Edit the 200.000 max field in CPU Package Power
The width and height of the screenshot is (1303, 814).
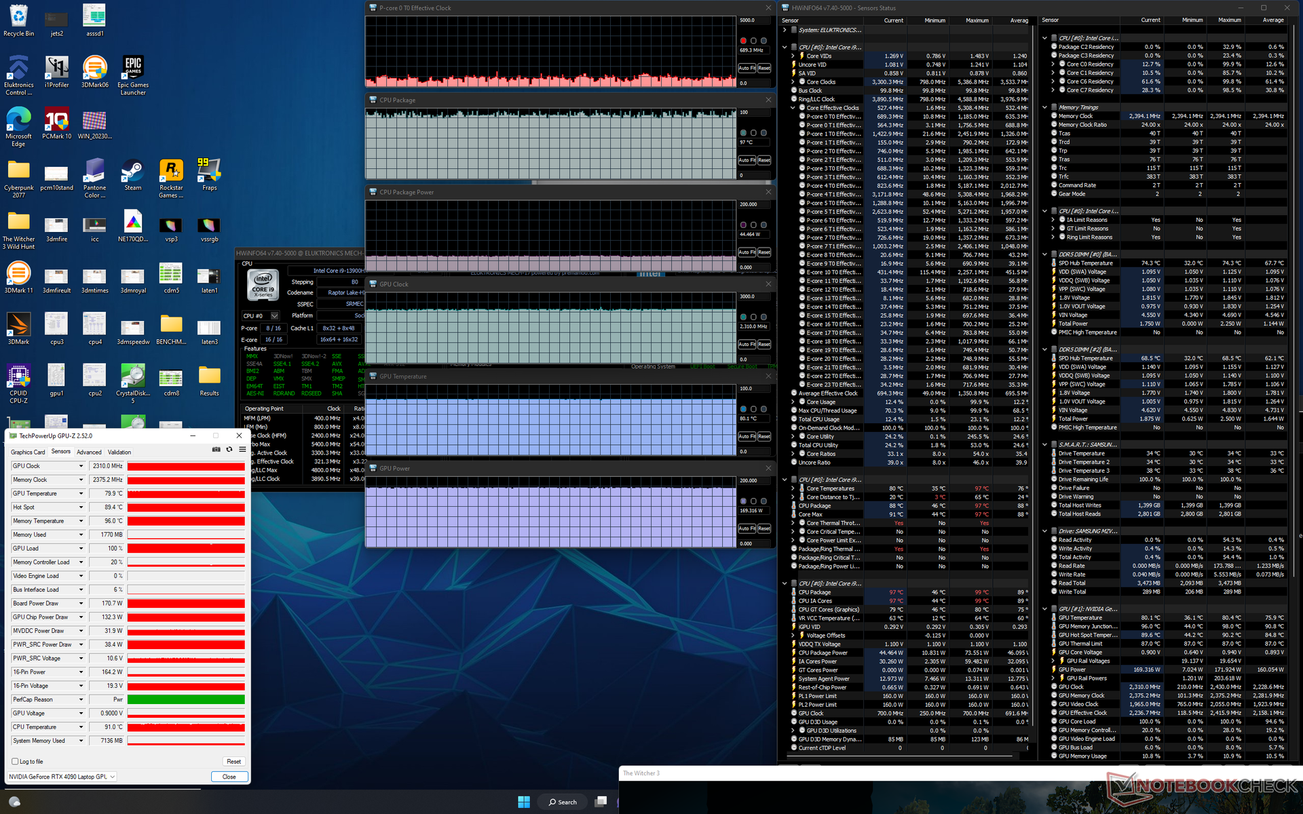click(755, 204)
